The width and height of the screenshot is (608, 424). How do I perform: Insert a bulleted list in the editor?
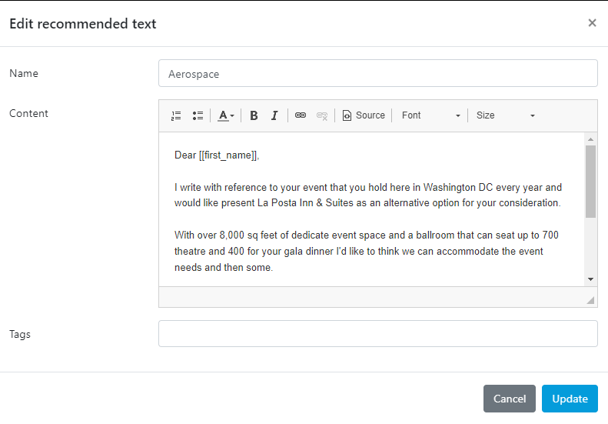(x=198, y=115)
